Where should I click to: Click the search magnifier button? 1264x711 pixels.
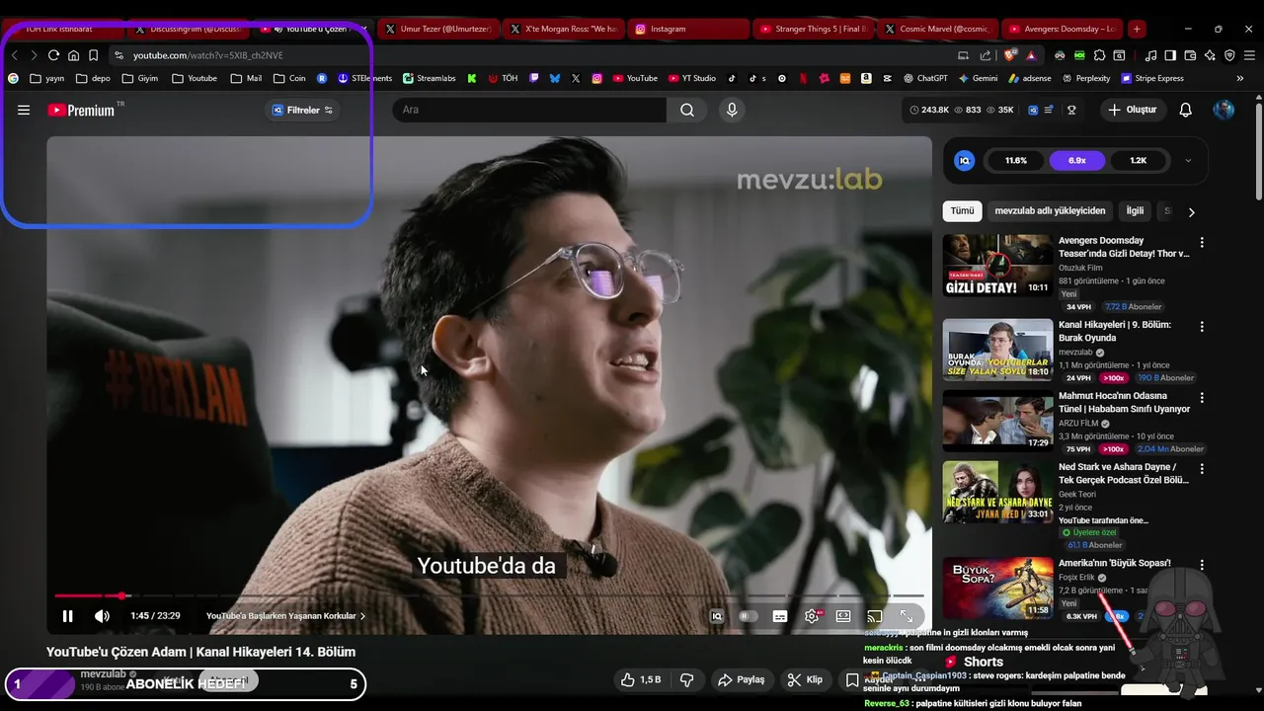686,110
